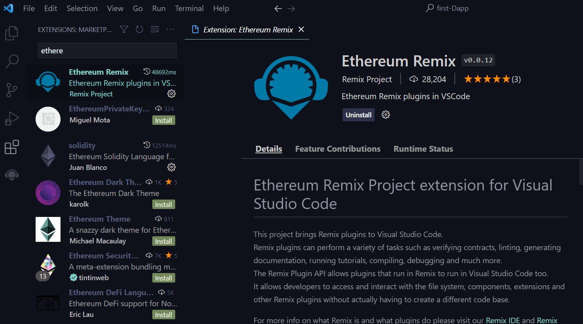Install EthereumPrivateKey extension

point(163,121)
